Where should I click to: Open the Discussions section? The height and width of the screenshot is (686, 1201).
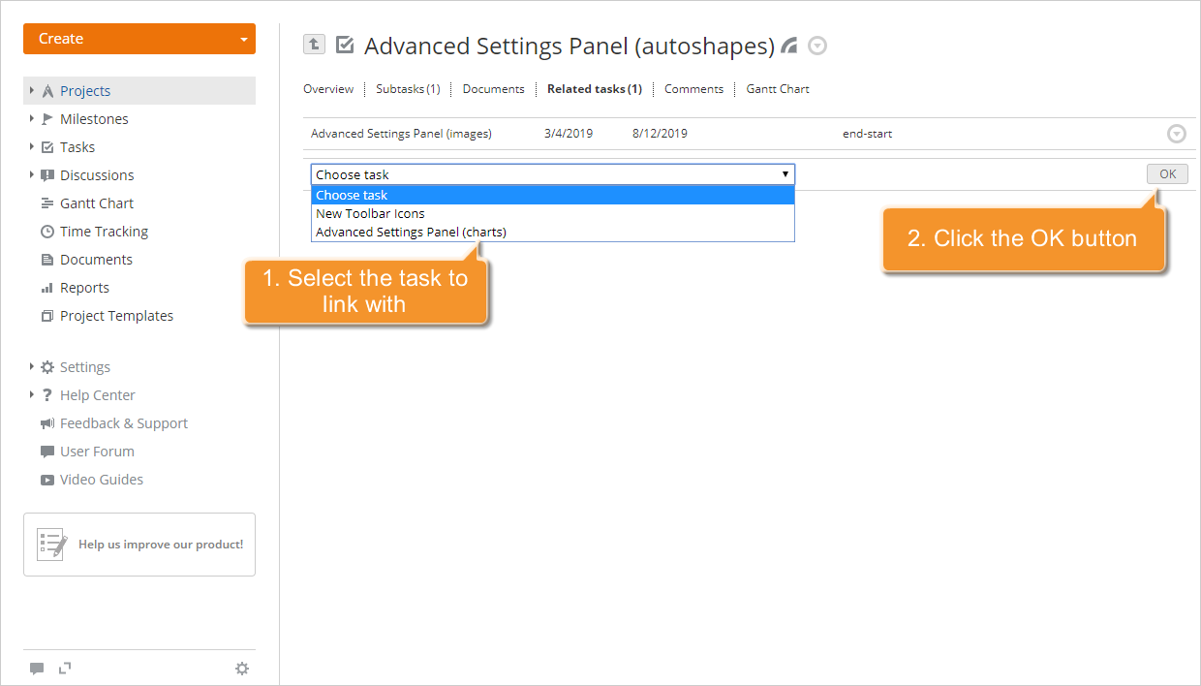[x=97, y=174]
